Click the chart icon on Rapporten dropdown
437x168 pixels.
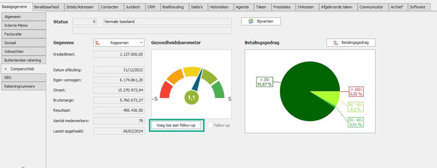(97, 43)
